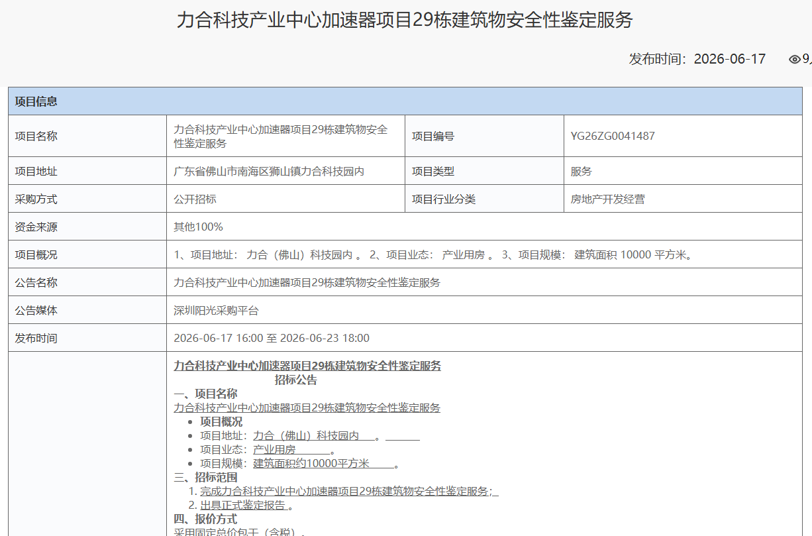Click heading 三、招标范围
The image size is (812, 536).
pos(205,478)
